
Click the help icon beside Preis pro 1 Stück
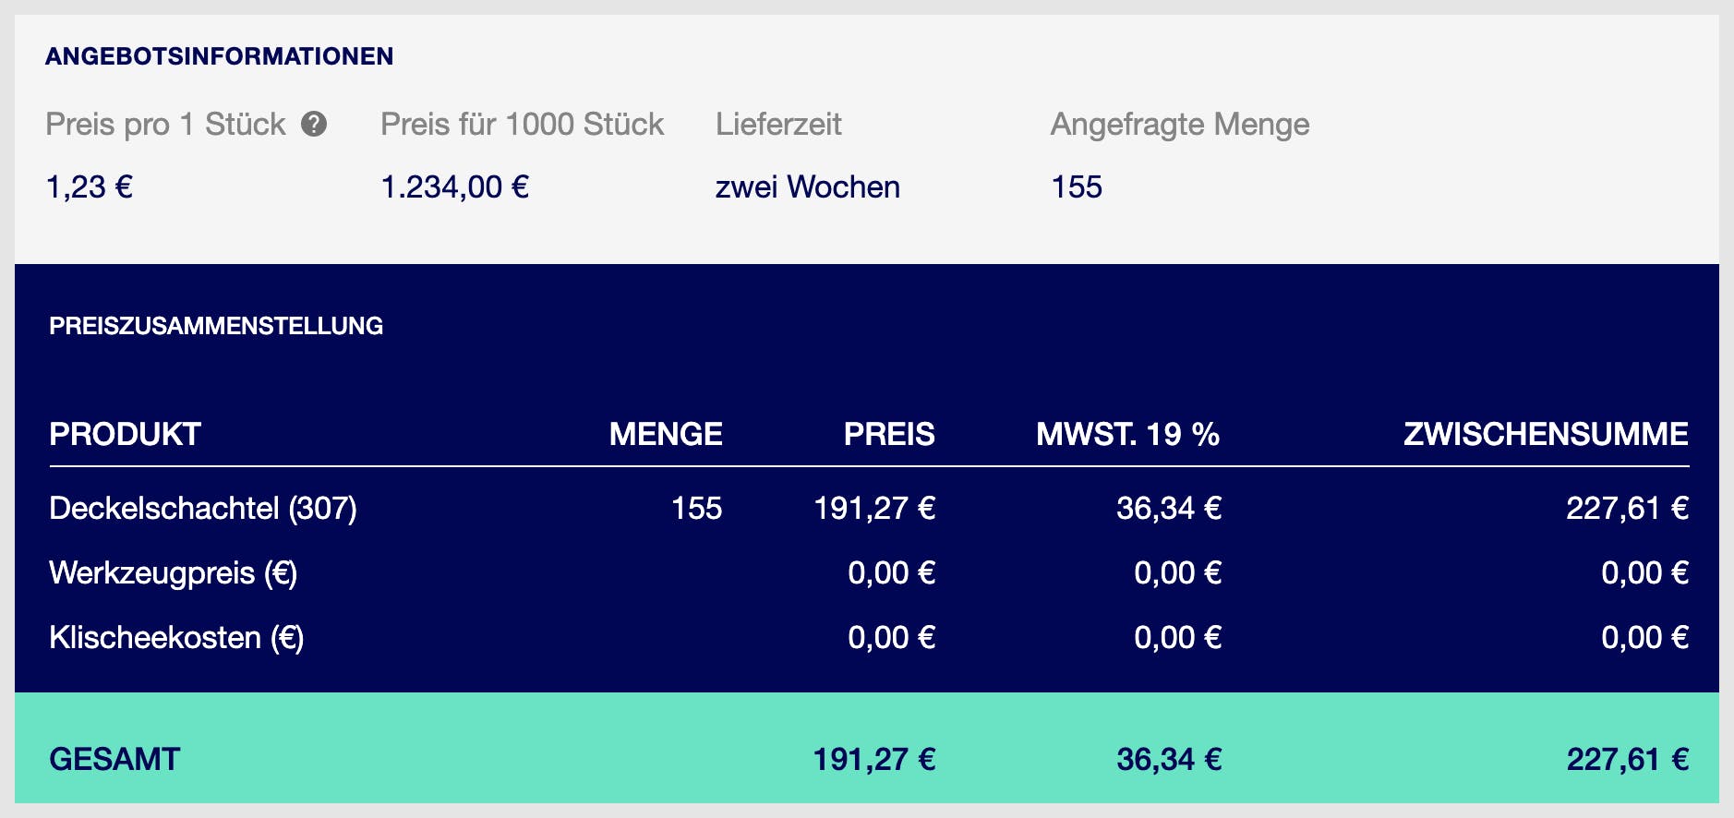[314, 124]
